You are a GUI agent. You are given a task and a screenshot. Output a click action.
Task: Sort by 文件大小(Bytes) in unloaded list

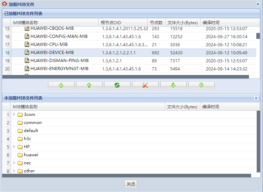[182, 107]
